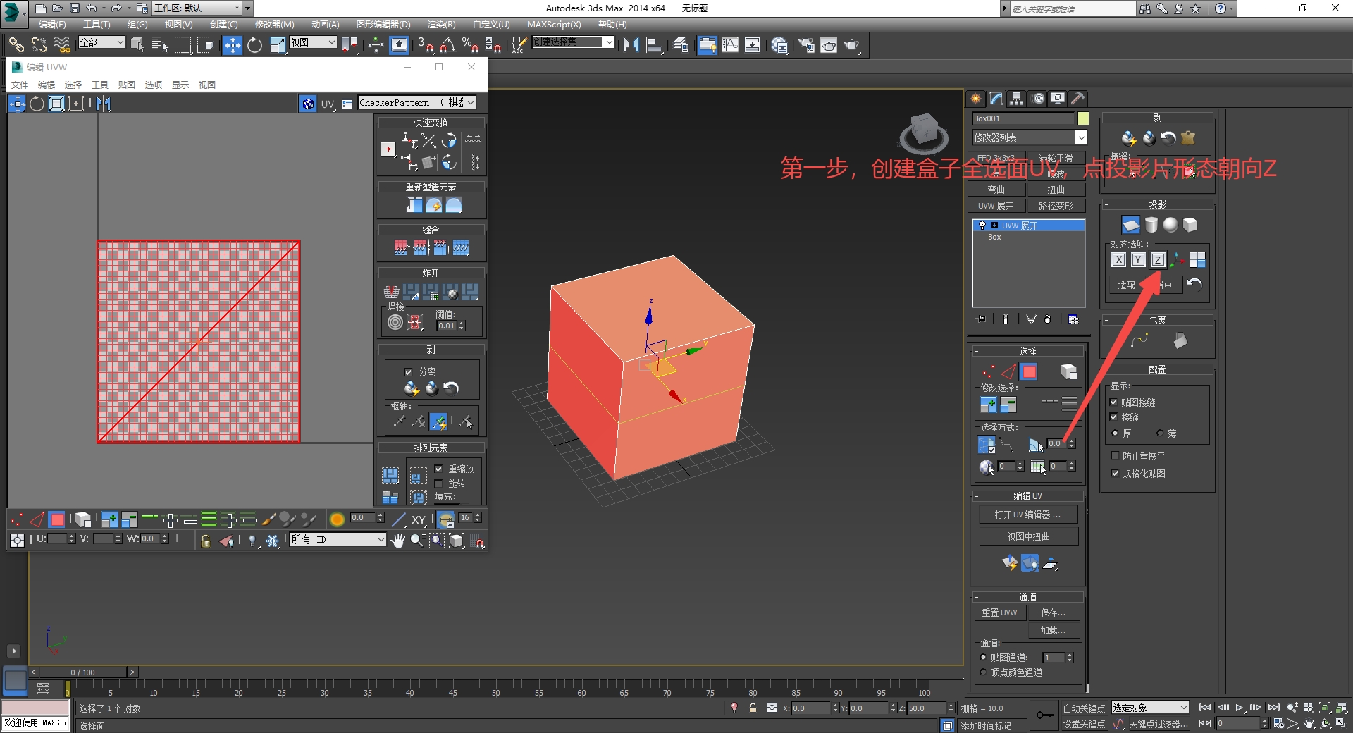Click the Material Editor icon in main toolbar
Screen dimensions: 1353x733
tap(779, 45)
